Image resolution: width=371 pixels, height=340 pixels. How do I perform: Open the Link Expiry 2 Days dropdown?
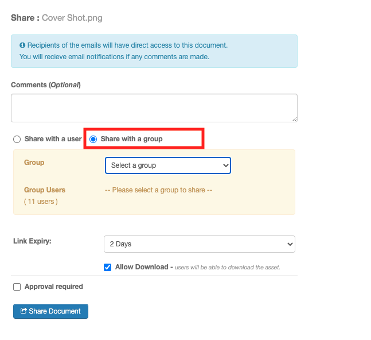click(199, 244)
